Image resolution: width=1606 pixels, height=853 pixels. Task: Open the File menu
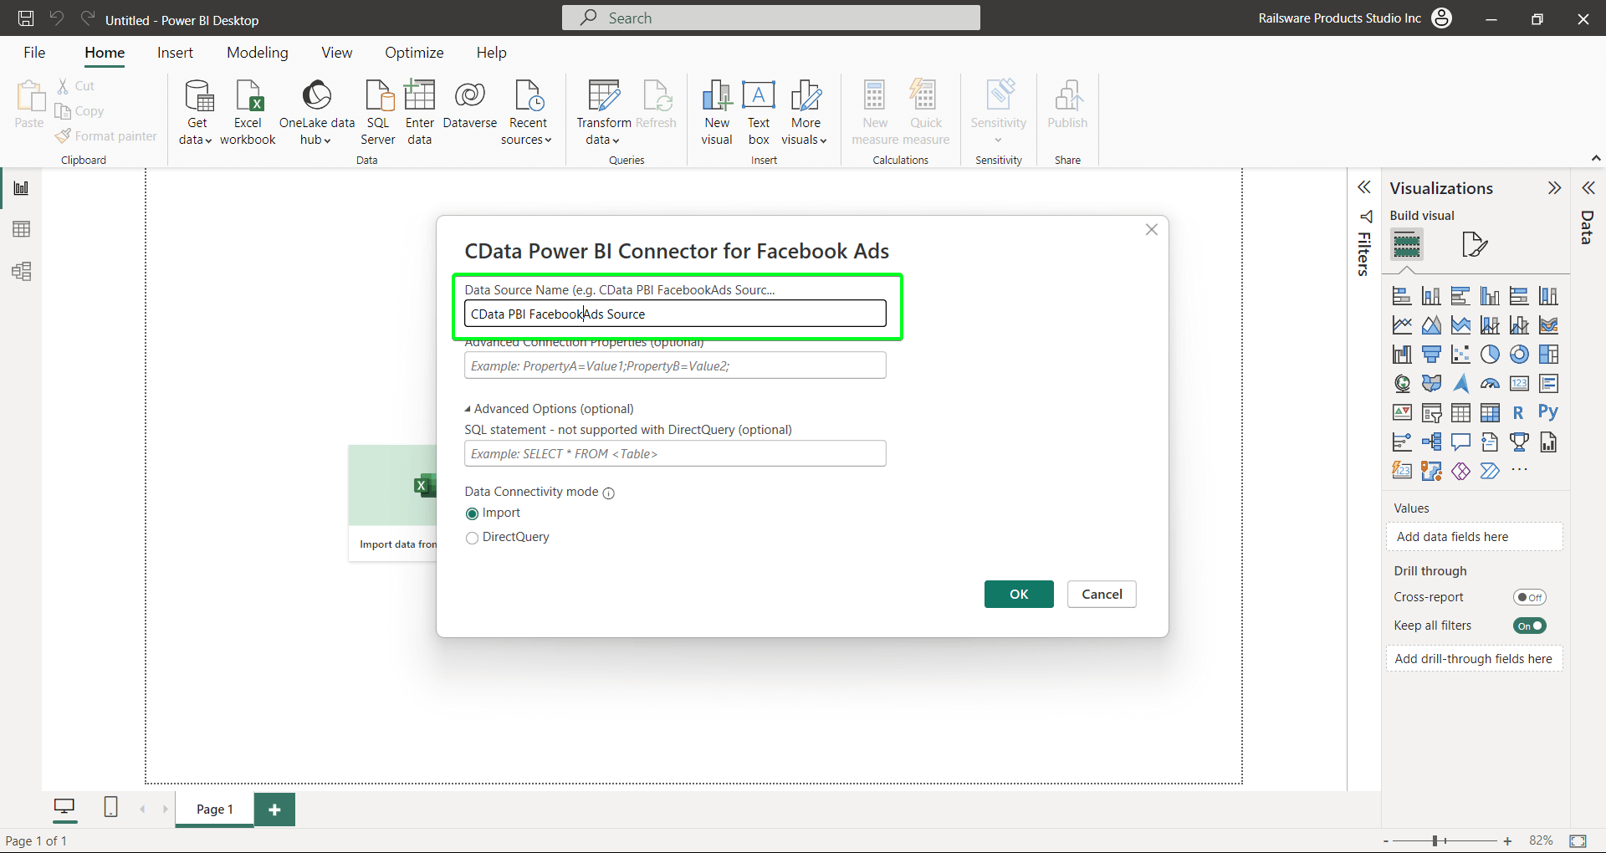point(34,53)
